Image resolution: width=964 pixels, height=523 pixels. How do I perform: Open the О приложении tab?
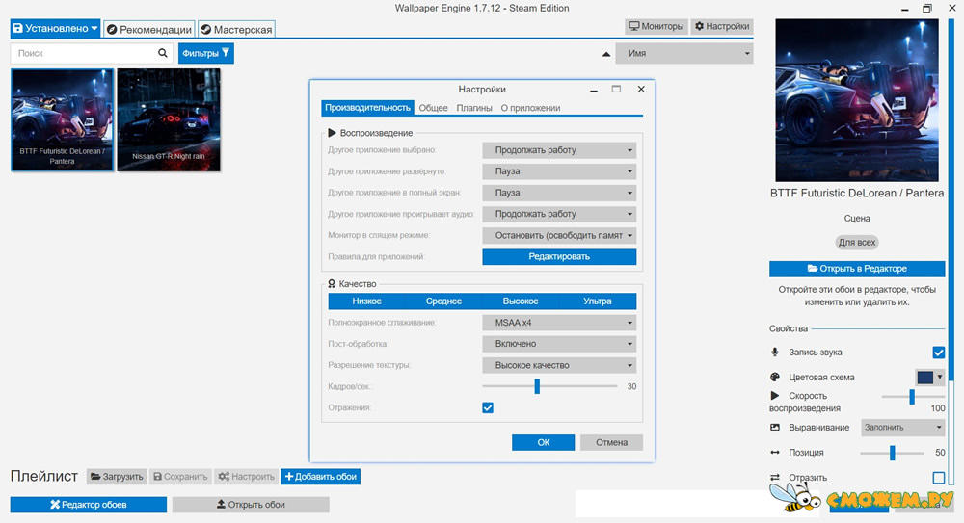point(530,108)
